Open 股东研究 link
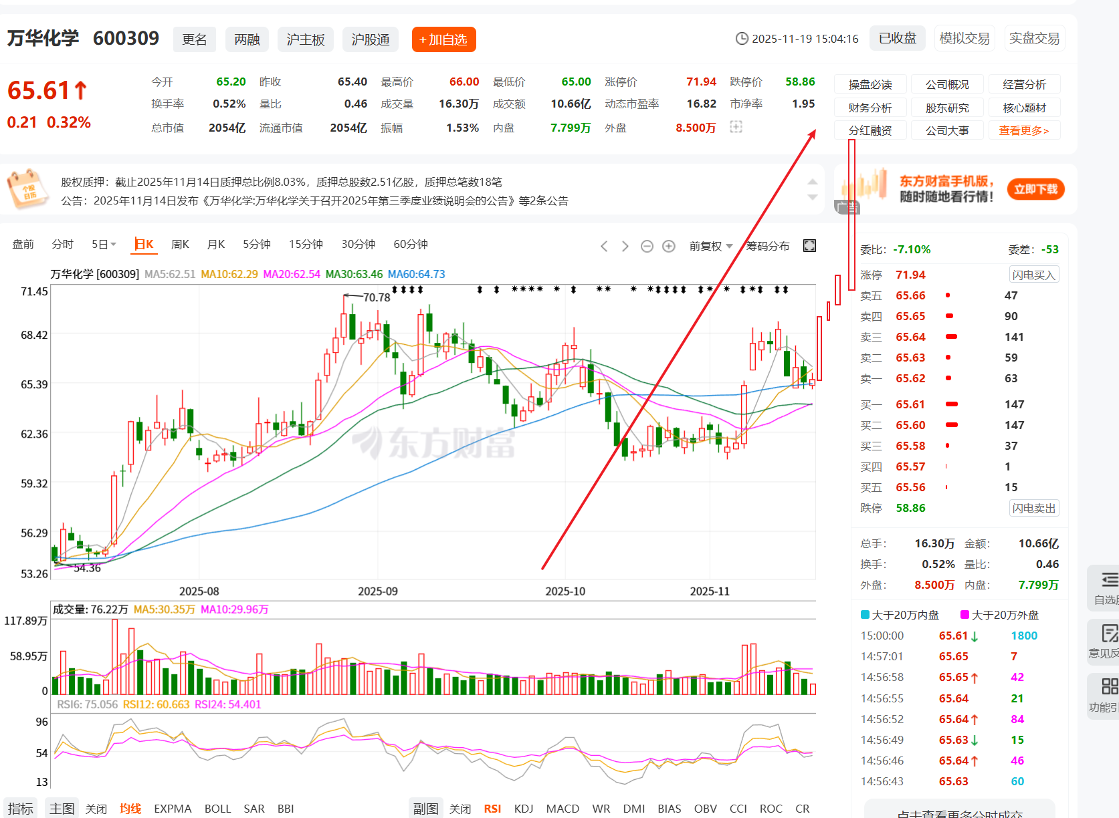Screen dimensions: 1119x818 pyautogui.click(x=947, y=108)
